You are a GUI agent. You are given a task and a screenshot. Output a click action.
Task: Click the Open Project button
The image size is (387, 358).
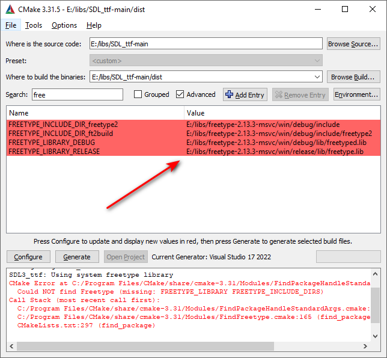point(126,257)
